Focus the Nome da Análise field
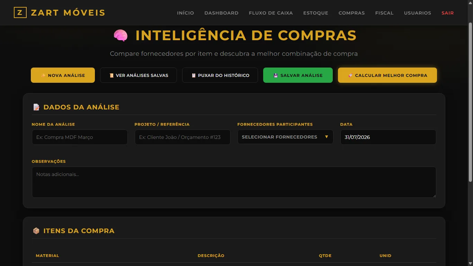The image size is (473, 266). coord(80,137)
